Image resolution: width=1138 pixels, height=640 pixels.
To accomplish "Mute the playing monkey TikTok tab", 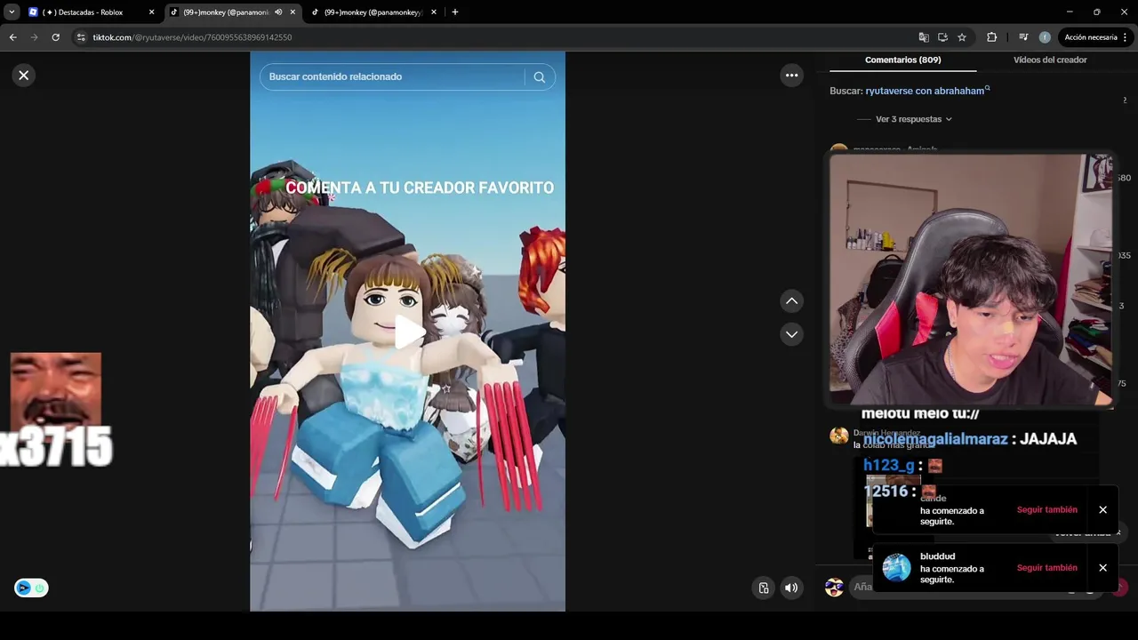I will [278, 12].
